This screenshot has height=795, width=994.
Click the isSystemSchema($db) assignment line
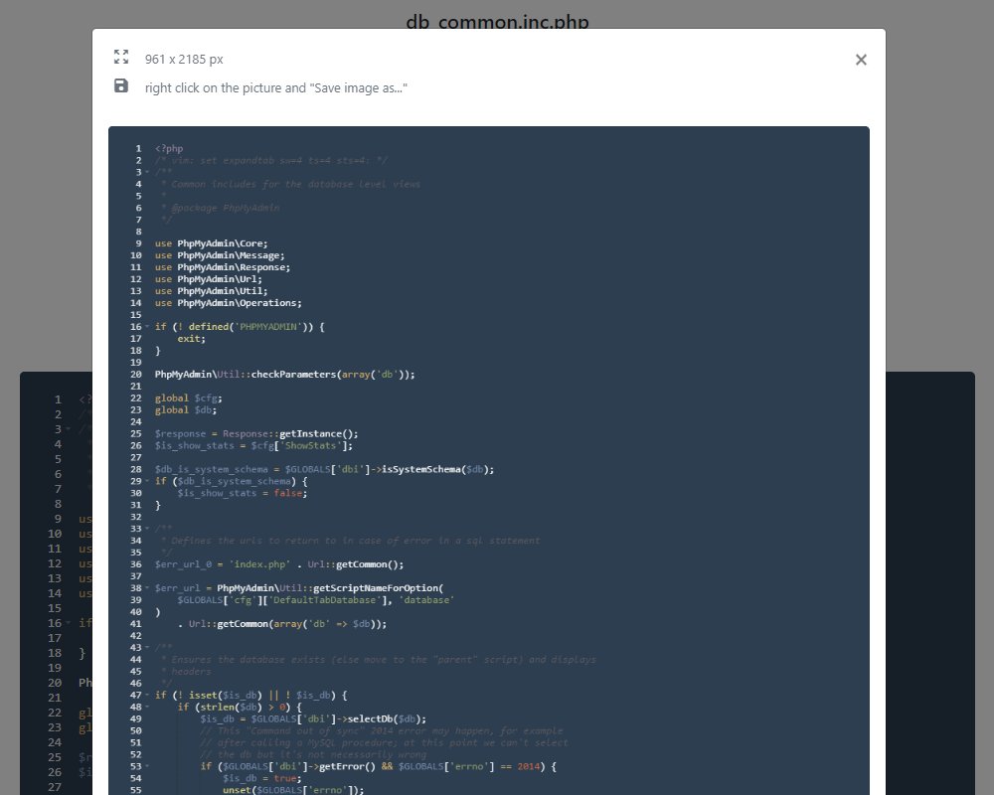point(325,469)
